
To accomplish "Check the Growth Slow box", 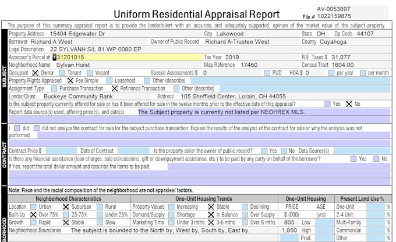I will [100, 223].
